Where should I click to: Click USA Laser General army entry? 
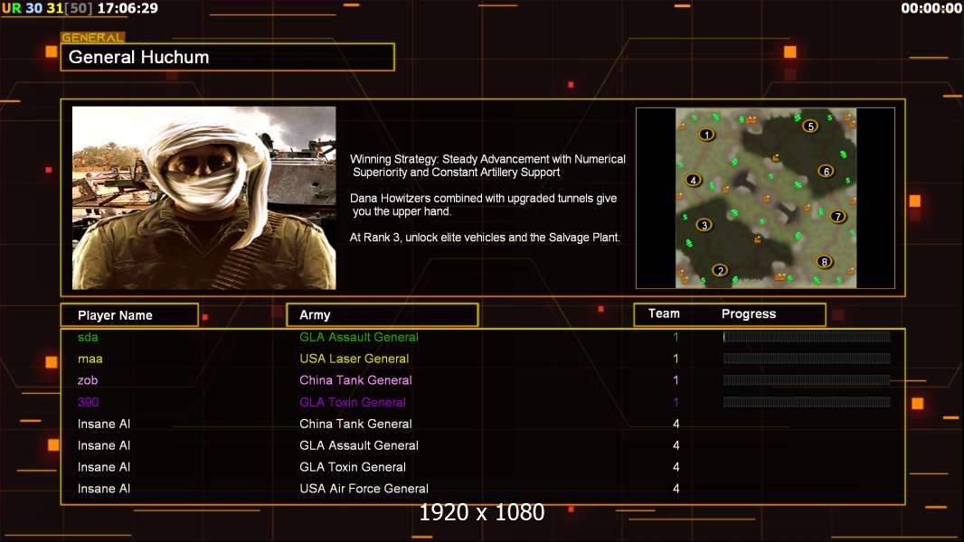354,359
